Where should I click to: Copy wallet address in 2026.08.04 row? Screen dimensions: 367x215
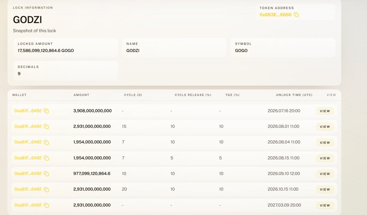[x=46, y=142]
